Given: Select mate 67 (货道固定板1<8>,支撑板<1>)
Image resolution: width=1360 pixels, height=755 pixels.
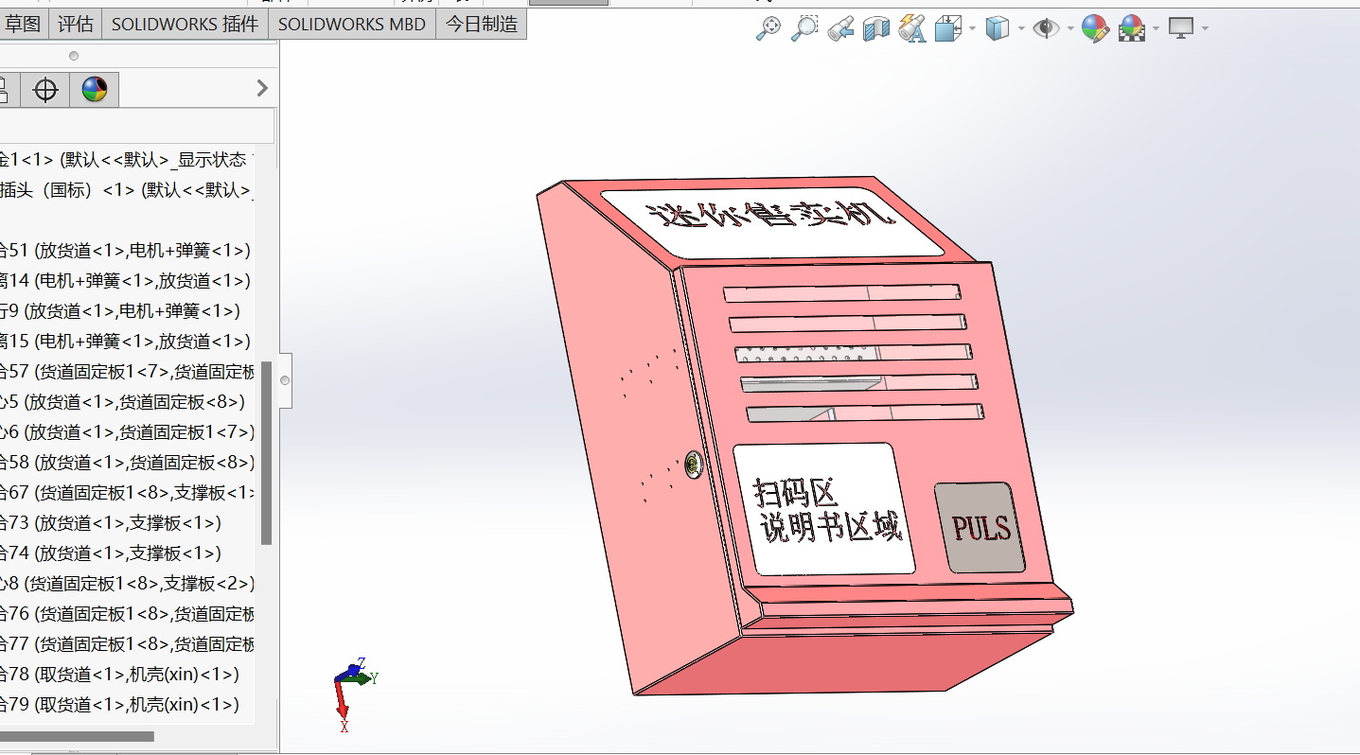Looking at the screenshot, I should click(127, 493).
